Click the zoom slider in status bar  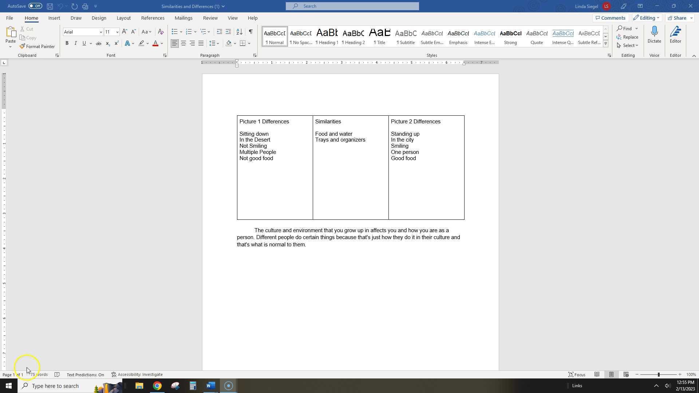(x=658, y=374)
